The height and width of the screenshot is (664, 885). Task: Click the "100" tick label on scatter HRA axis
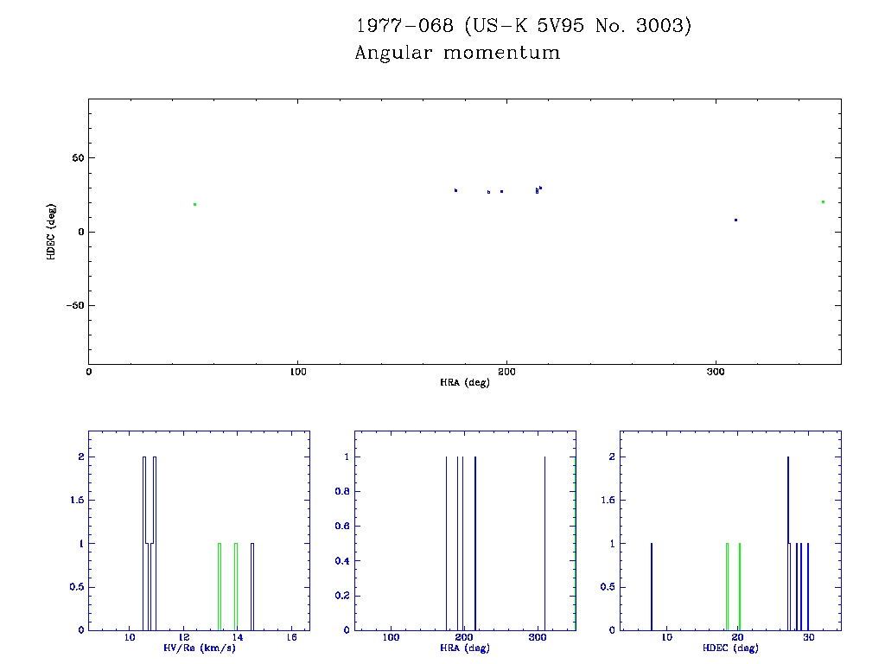tap(297, 372)
